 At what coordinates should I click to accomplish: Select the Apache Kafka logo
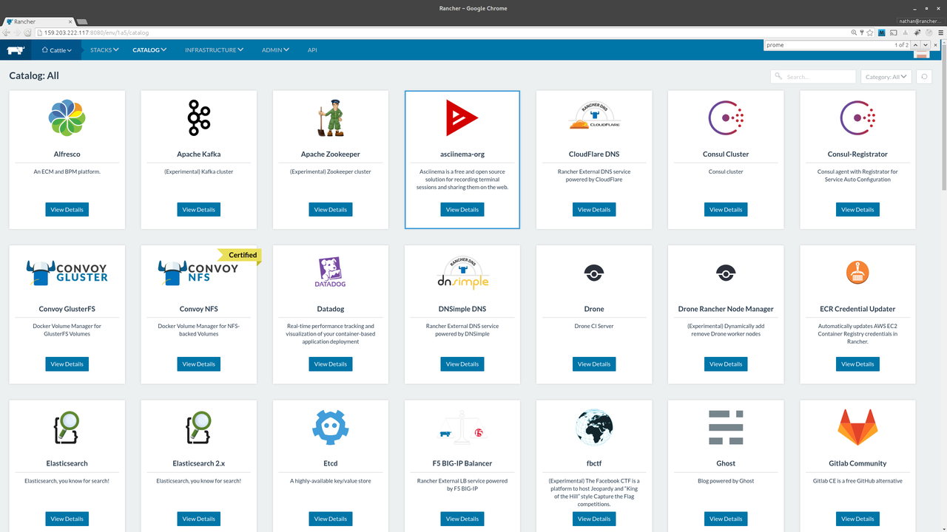[198, 117]
